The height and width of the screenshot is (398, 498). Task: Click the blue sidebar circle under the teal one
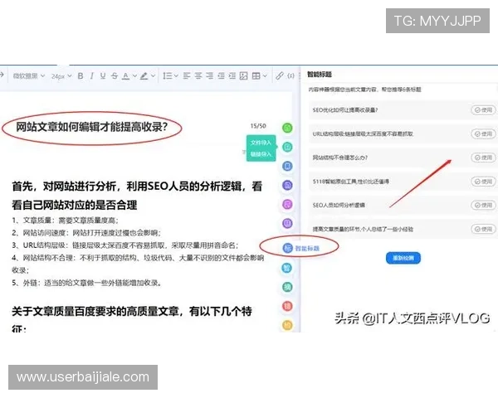pos(287,166)
